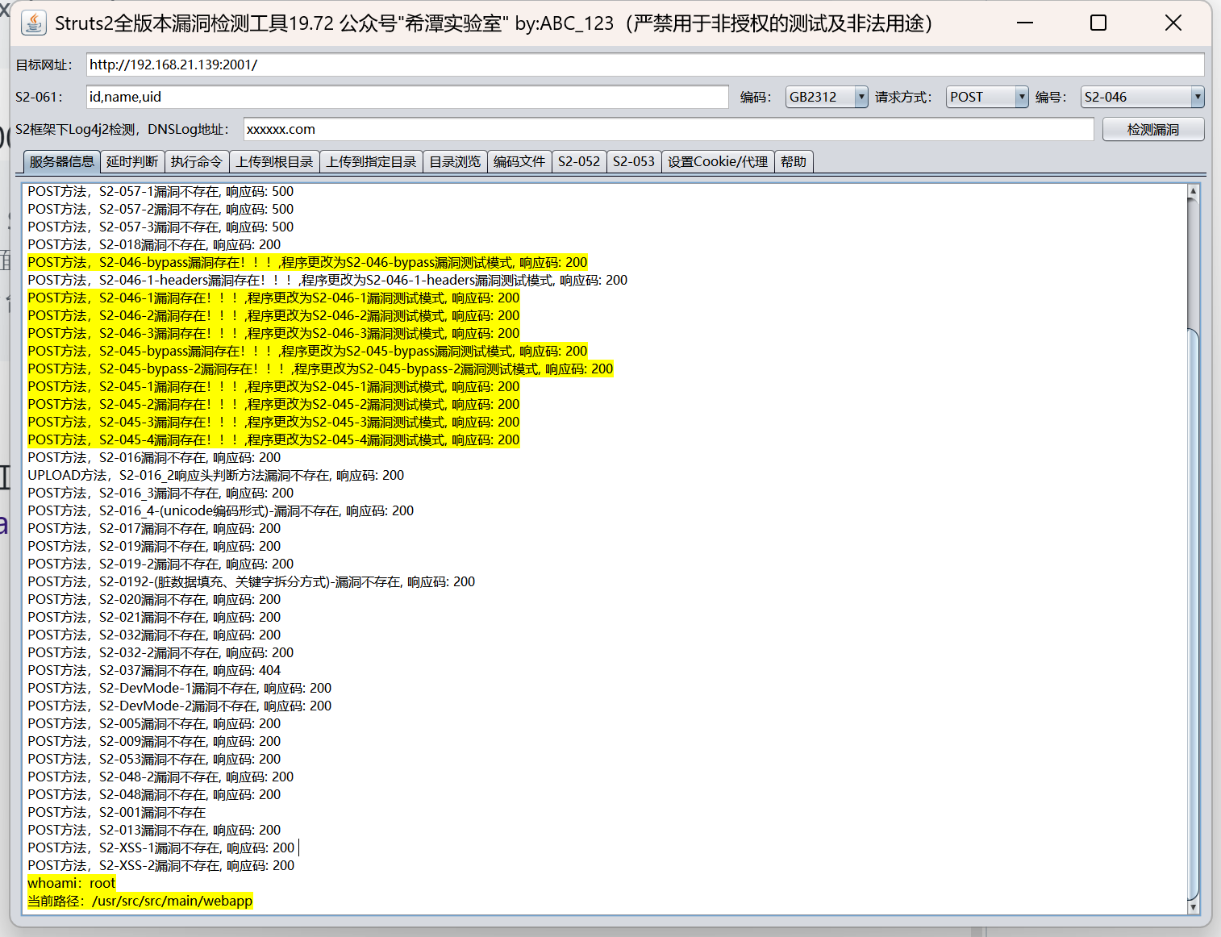1221x937 pixels.
Task: Click the S2-045-2漏洞存在 result line
Action: (273, 404)
